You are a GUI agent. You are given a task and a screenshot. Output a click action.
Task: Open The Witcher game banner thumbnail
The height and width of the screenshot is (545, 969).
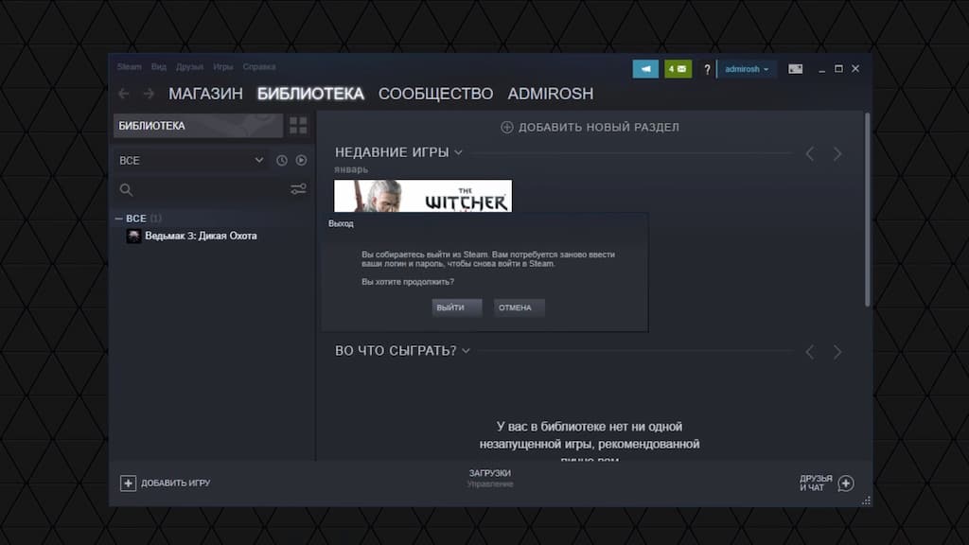pos(423,196)
